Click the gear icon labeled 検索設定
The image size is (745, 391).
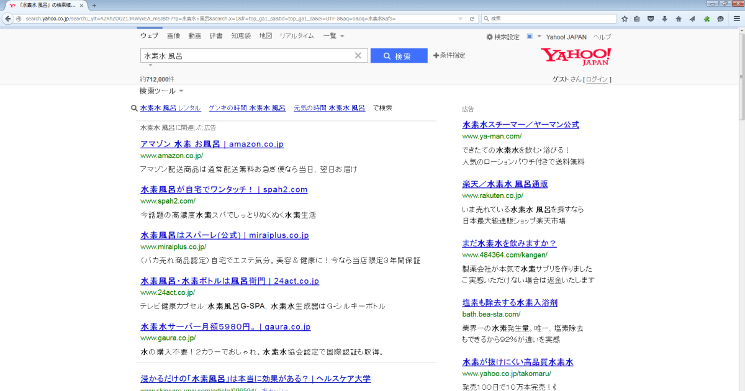489,37
